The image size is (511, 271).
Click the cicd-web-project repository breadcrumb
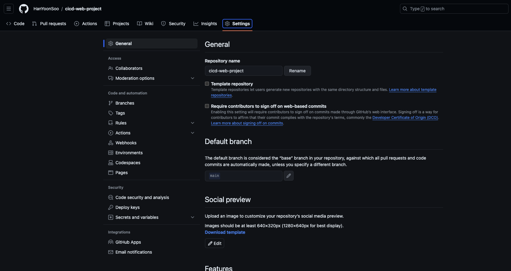coord(83,9)
